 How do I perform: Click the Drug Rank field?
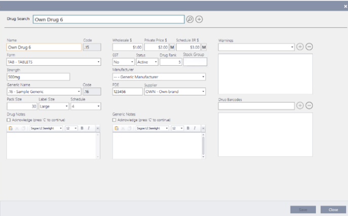click(171, 62)
